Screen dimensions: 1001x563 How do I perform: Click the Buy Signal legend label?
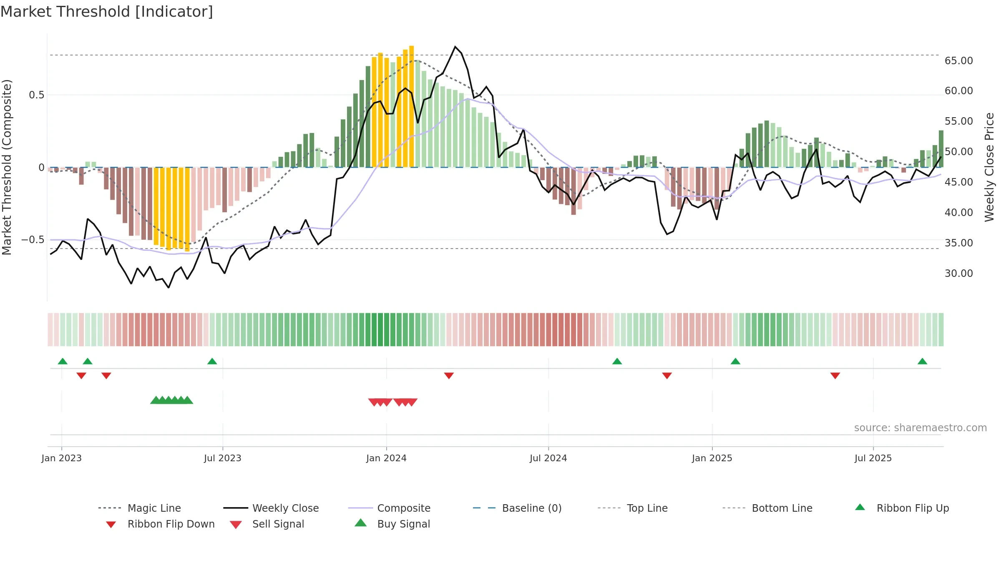pos(404,524)
